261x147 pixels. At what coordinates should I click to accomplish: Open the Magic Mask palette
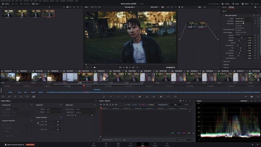click(147, 96)
